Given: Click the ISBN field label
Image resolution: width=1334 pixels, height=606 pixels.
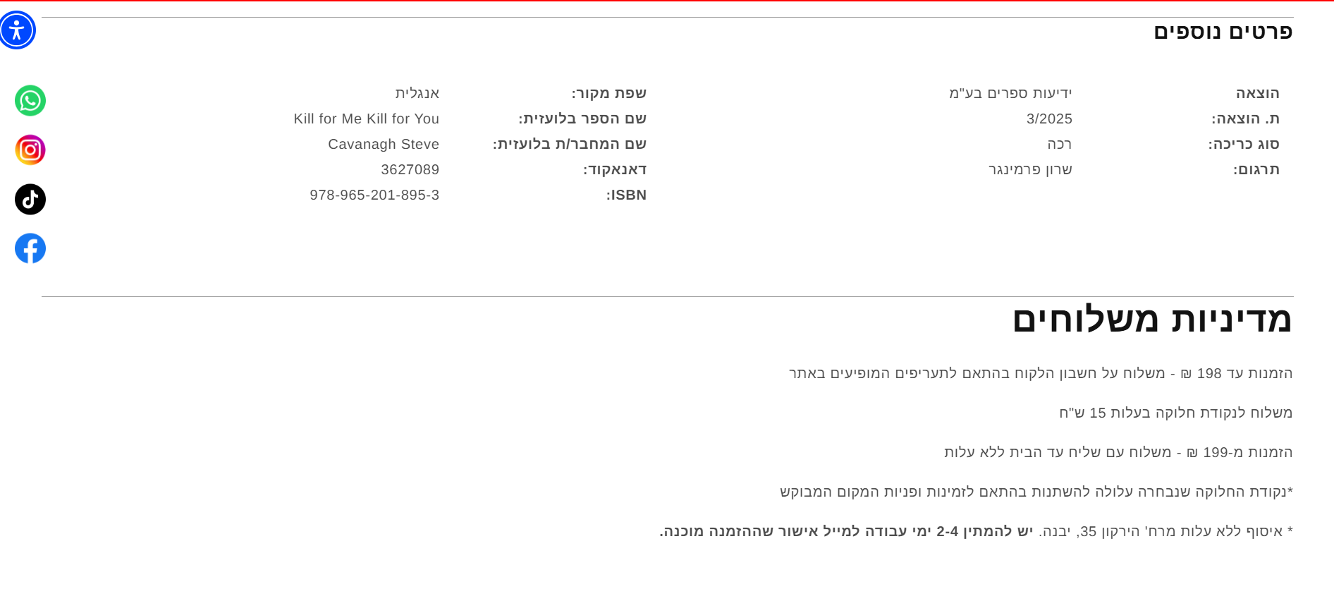Looking at the screenshot, I should (626, 195).
